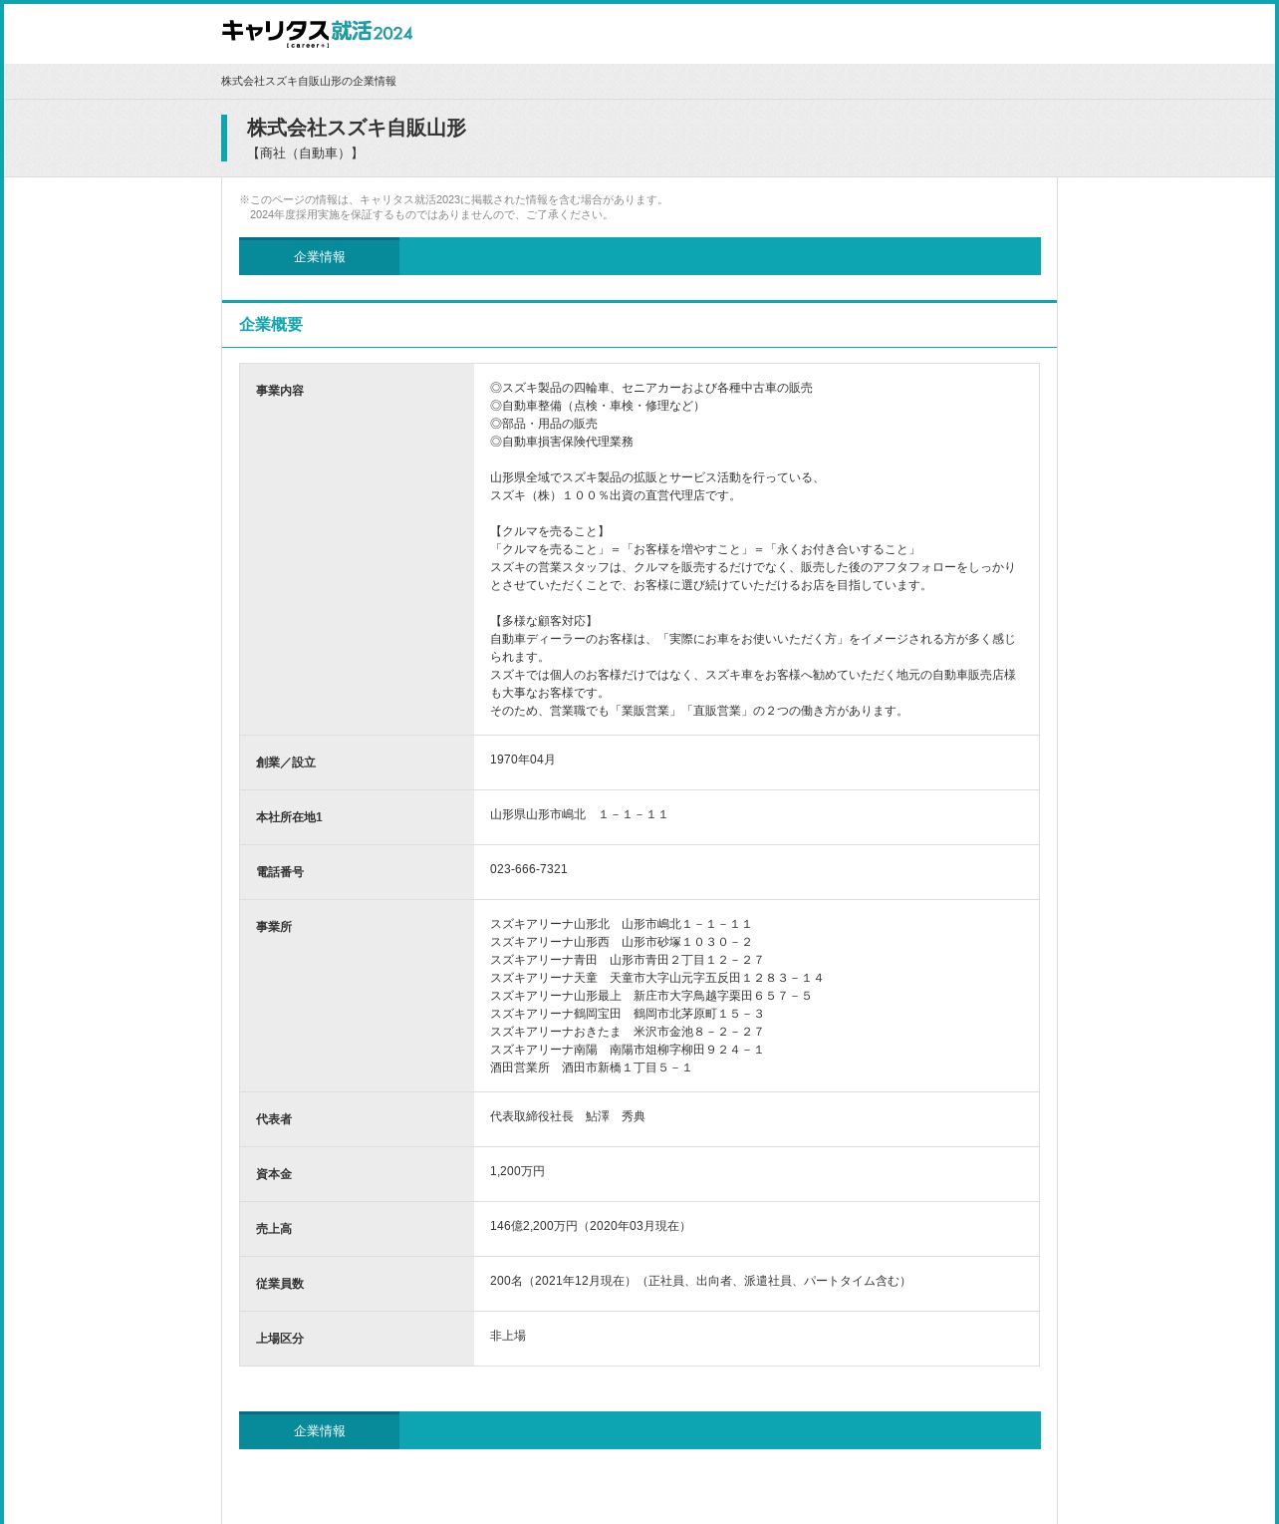This screenshot has height=1524, width=1279.
Task: Click the スズキアリーナおきたま office line
Action: [x=627, y=1032]
